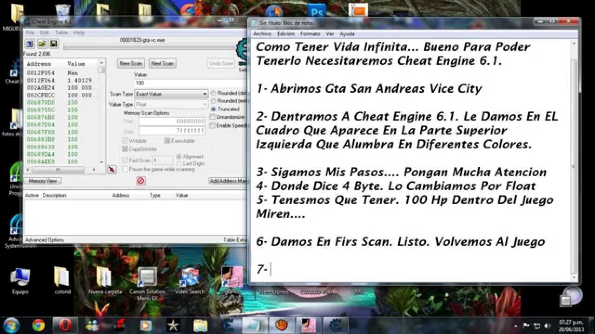Image resolution: width=595 pixels, height=334 pixels.
Task: Click the baseball glove taskbar icon
Action: [282, 325]
